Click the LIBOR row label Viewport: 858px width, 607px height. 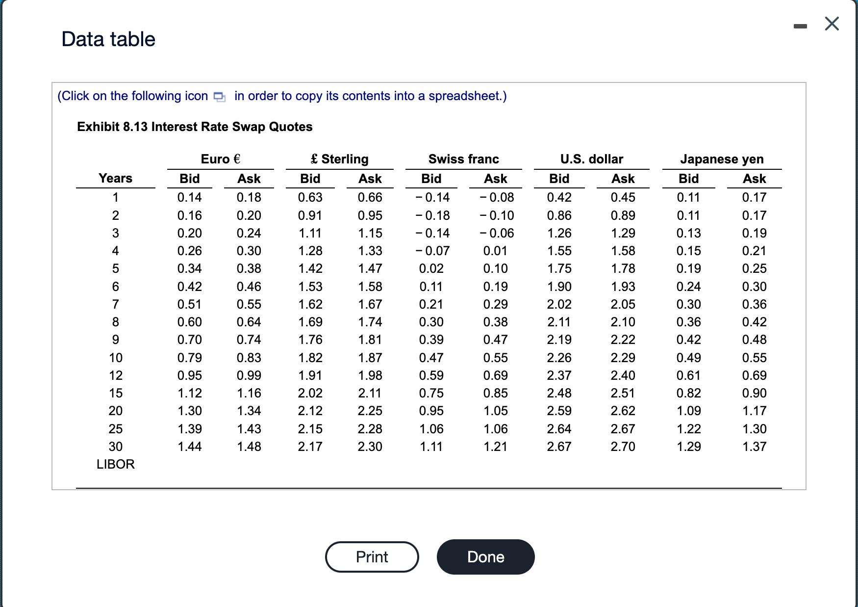[x=115, y=464]
